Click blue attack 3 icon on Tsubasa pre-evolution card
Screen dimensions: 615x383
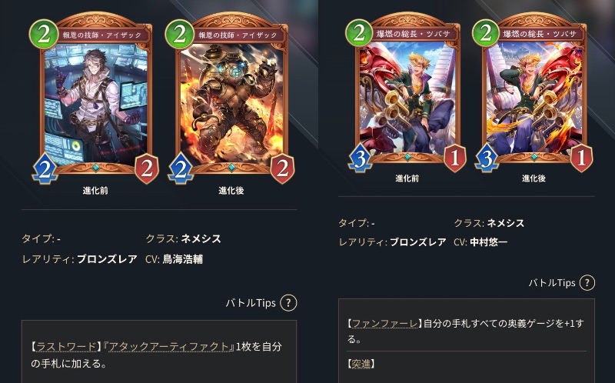[360, 159]
